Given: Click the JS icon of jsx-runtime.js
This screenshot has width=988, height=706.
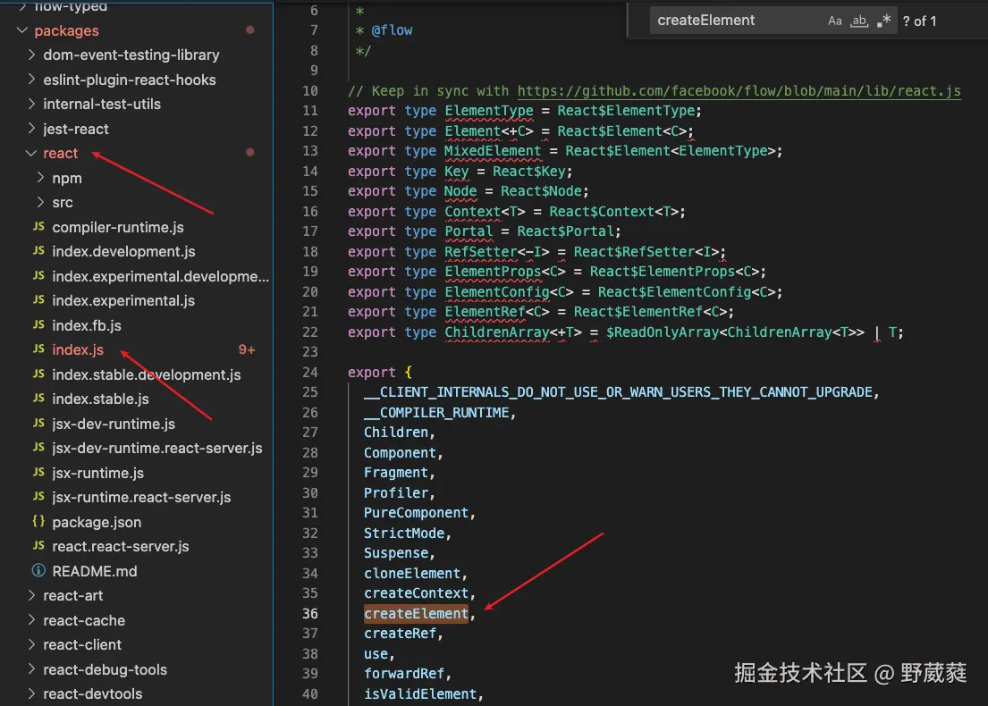Looking at the screenshot, I should [x=38, y=473].
